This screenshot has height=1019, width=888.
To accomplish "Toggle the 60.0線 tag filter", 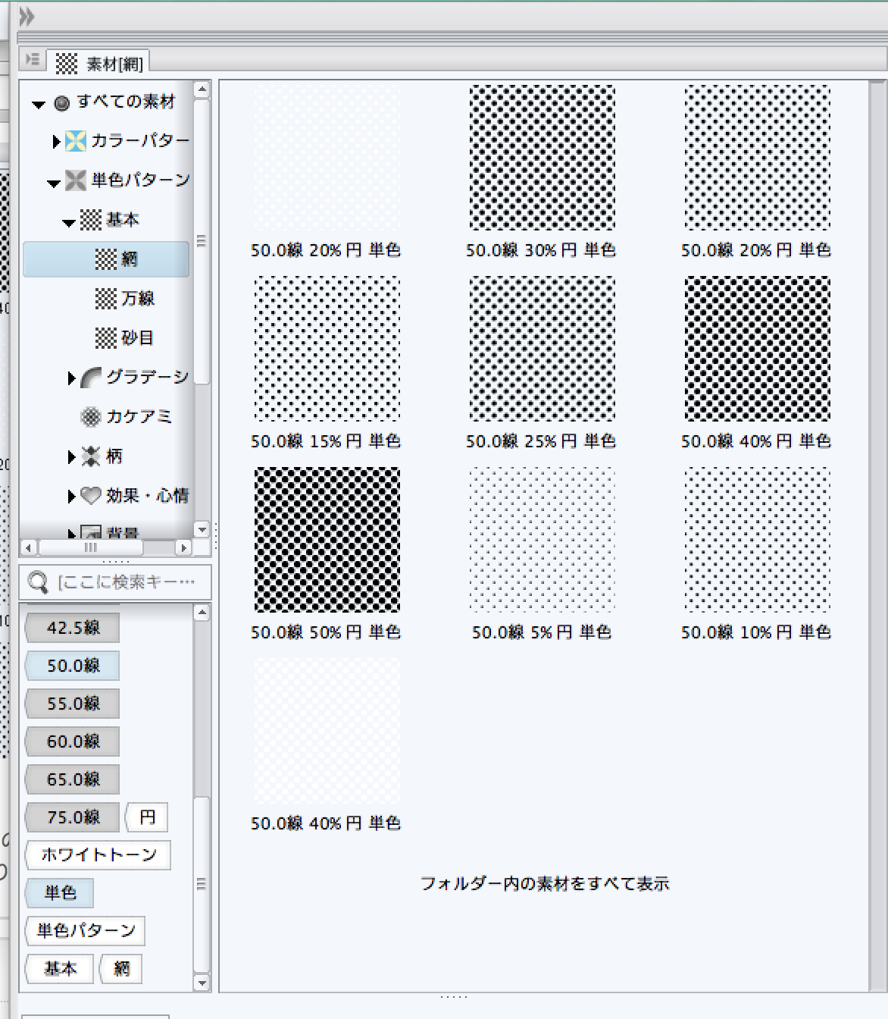I will click(x=73, y=742).
